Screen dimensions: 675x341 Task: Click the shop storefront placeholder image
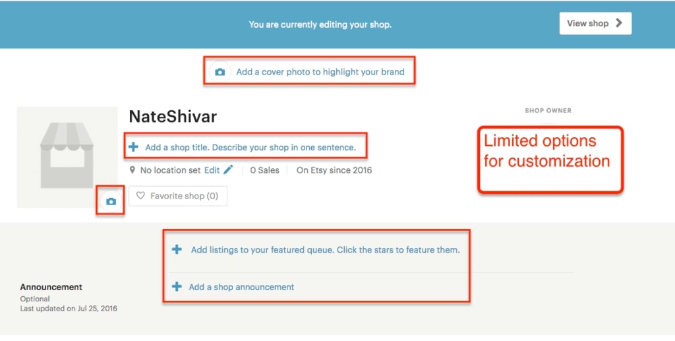click(x=67, y=155)
